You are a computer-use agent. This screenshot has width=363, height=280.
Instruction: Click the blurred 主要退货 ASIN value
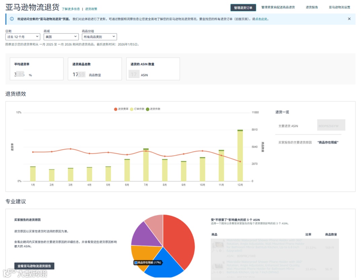pyautogui.click(x=331, y=125)
